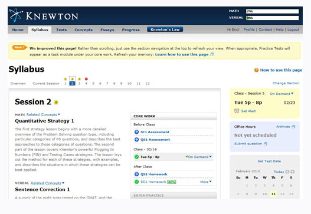This screenshot has height=214, width=311.
Task: Click Set Test Date link
Action: pos(269,161)
